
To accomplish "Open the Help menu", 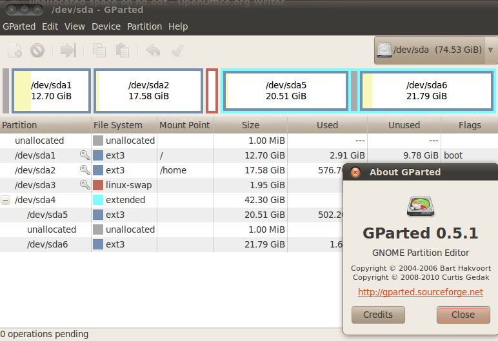I will 178,26.
